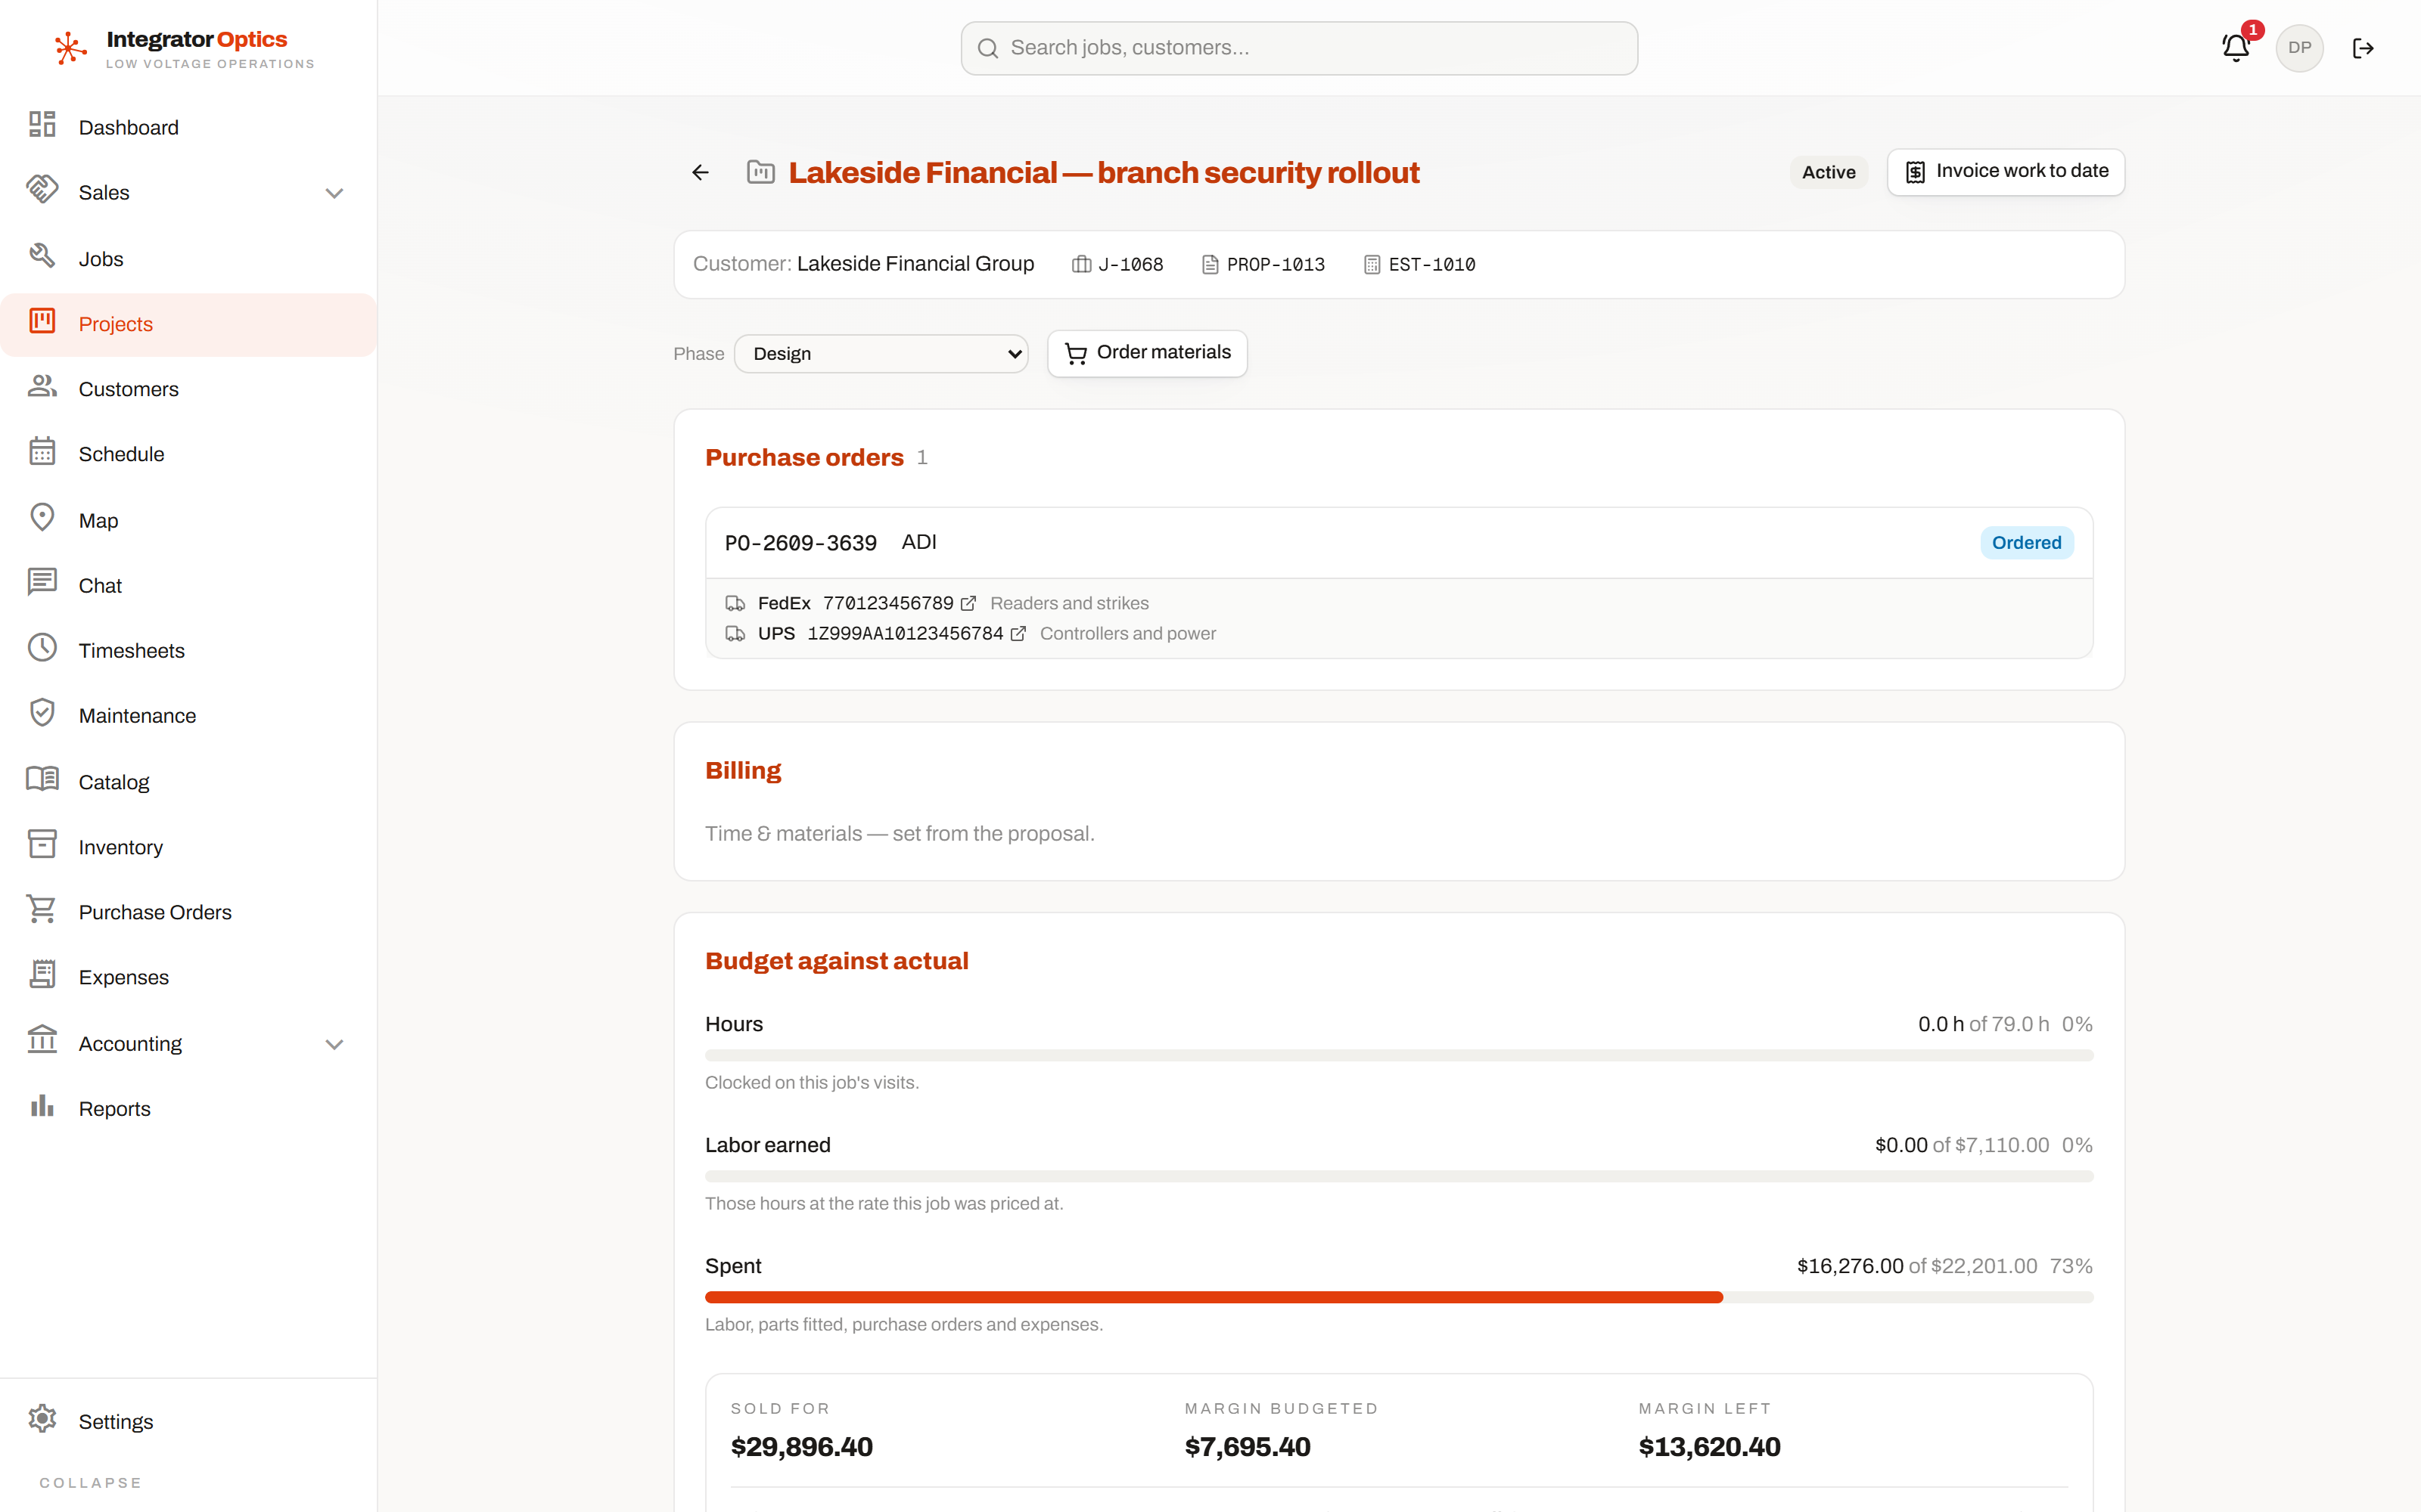Click UPS tracking number 1Z999AA10123456784
Viewport: 2421px width, 1512px height.
click(x=904, y=634)
